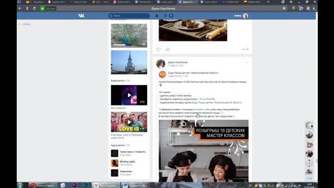Open the peacock photo thumbnail
Viewport: 334px width, 188px height.
tap(129, 36)
